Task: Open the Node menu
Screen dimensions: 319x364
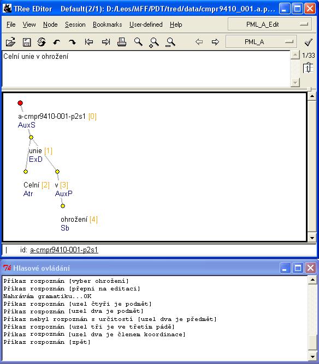Action: click(50, 25)
